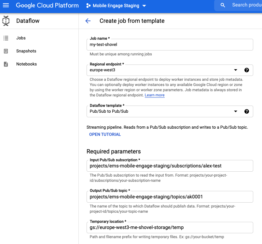The width and height of the screenshot is (262, 244).
Task: Open the Mobile Engage Staging project selector
Action: tap(116, 6)
